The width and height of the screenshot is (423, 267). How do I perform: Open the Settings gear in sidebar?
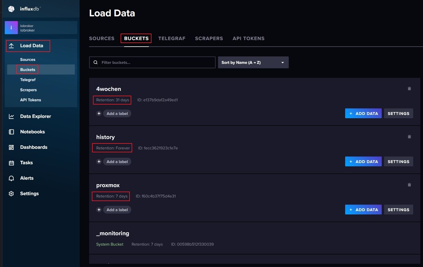(11, 194)
